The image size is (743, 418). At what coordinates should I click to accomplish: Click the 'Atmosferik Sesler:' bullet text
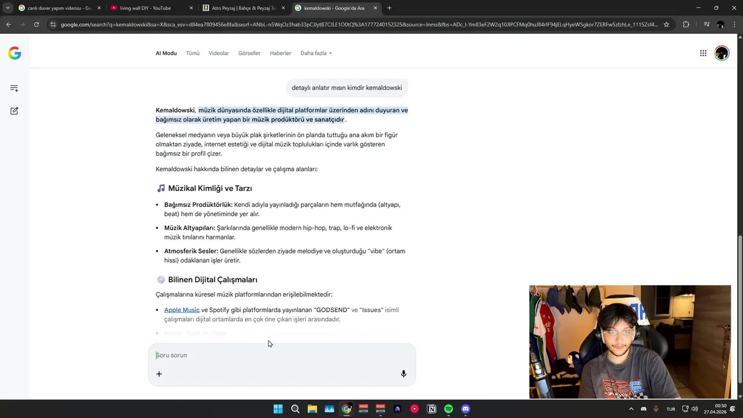191,251
